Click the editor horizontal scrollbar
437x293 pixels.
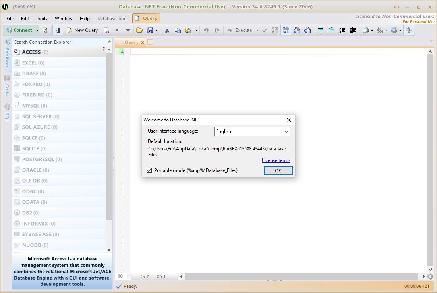(x=301, y=276)
